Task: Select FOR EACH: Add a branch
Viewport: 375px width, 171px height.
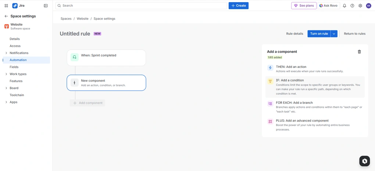Action: (315, 107)
